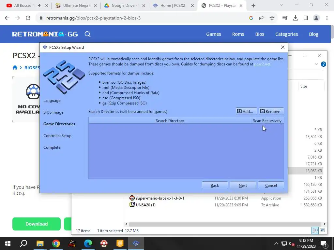Switch to the Home | PCSX2 tab

point(173,6)
